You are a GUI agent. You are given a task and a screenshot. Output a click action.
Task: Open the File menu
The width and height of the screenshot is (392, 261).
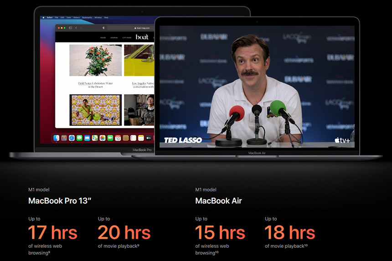point(57,18)
